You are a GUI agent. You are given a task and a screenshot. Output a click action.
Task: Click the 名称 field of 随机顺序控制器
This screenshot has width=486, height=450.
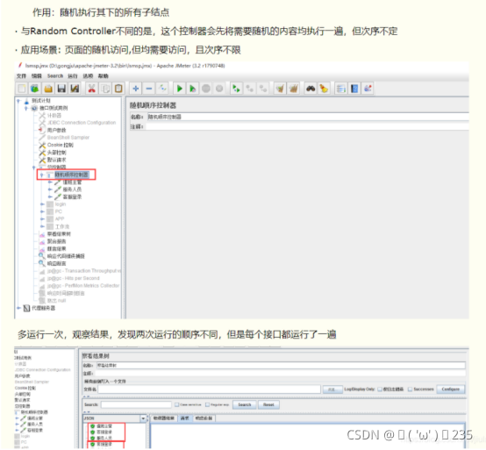point(307,117)
